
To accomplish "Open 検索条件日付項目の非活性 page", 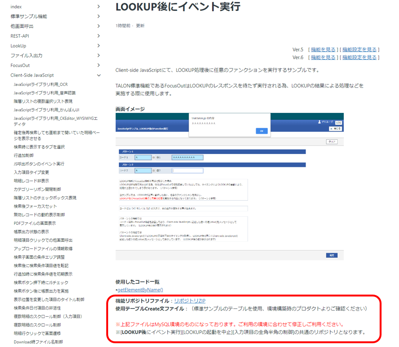I will pyautogui.click(x=37, y=308).
